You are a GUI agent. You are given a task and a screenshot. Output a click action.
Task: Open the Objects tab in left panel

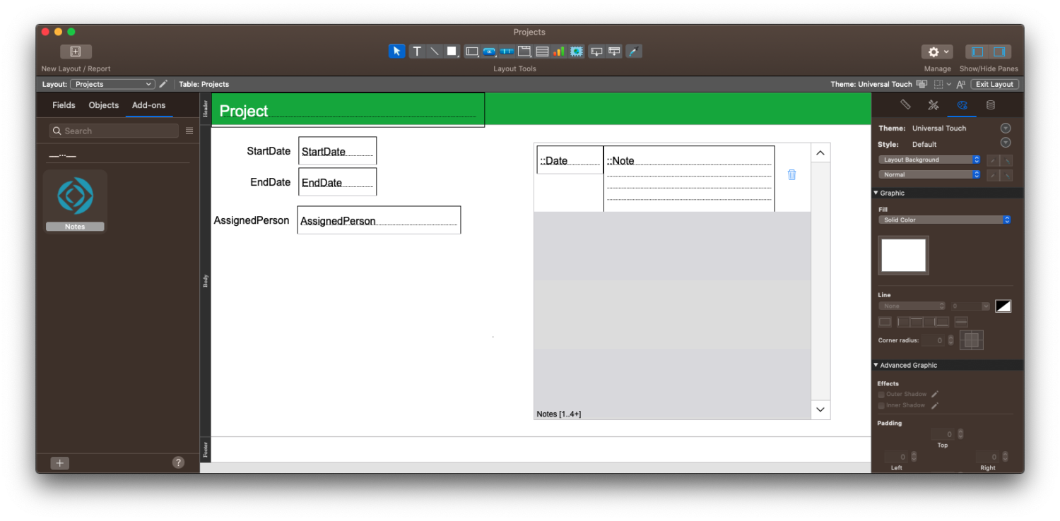coord(103,104)
